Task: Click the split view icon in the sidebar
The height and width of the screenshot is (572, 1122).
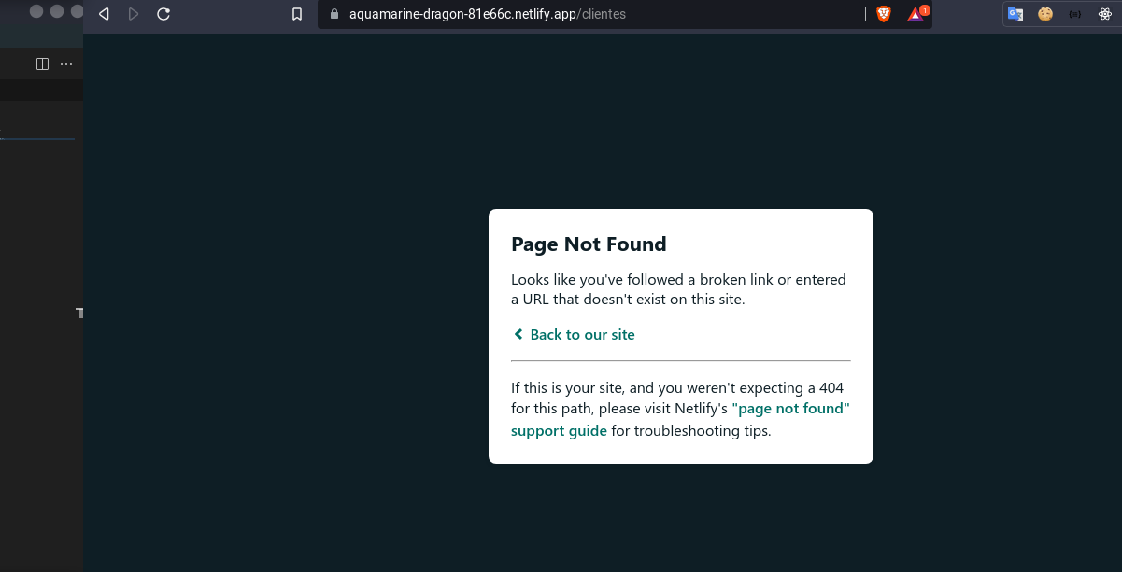Action: (41, 63)
